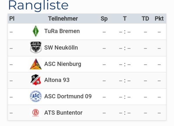Click the TuRa Bremen green diamond logo
174x126 pixels.
click(x=36, y=31)
